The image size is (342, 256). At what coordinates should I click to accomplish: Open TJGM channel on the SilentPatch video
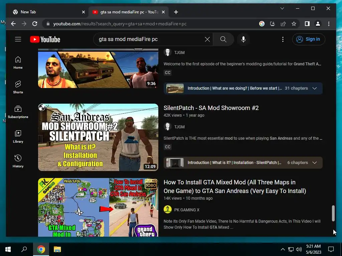coord(179,127)
